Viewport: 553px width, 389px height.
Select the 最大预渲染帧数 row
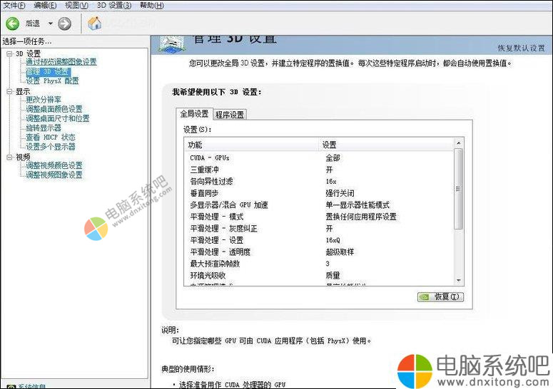[319, 264]
